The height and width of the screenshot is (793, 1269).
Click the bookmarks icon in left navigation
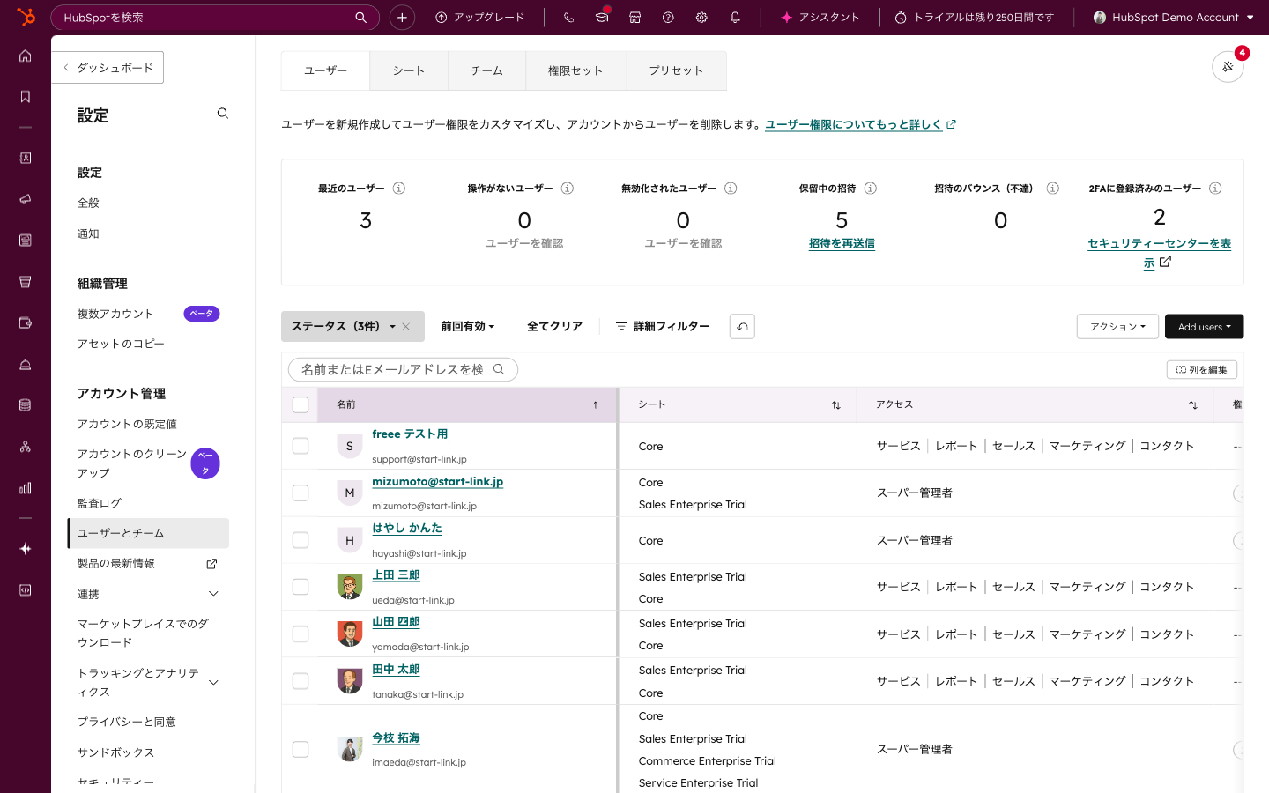(26, 97)
